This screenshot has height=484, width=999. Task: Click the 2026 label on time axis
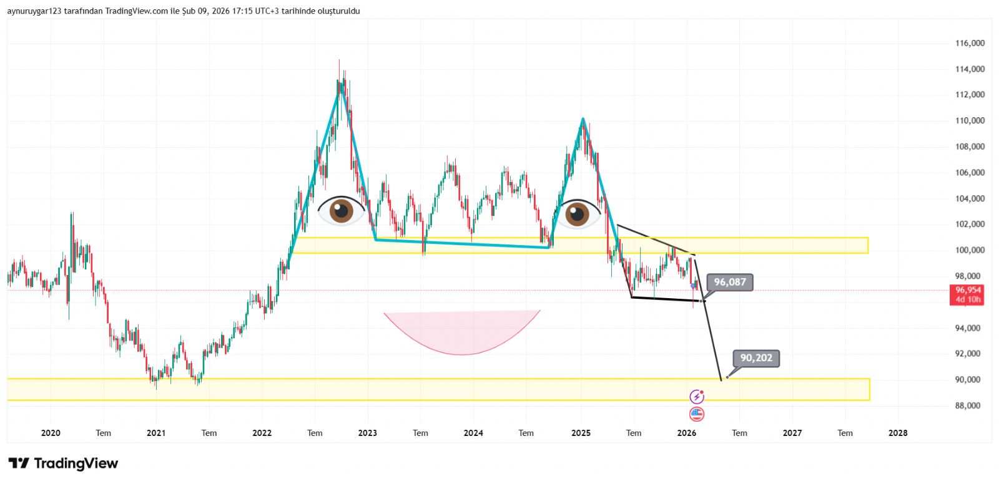[x=687, y=433]
